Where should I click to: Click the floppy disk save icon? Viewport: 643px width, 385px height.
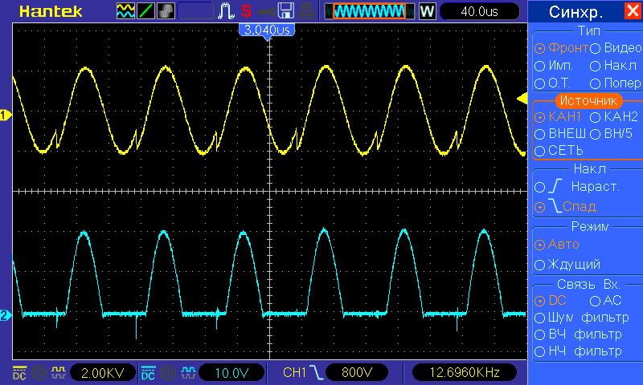286,11
